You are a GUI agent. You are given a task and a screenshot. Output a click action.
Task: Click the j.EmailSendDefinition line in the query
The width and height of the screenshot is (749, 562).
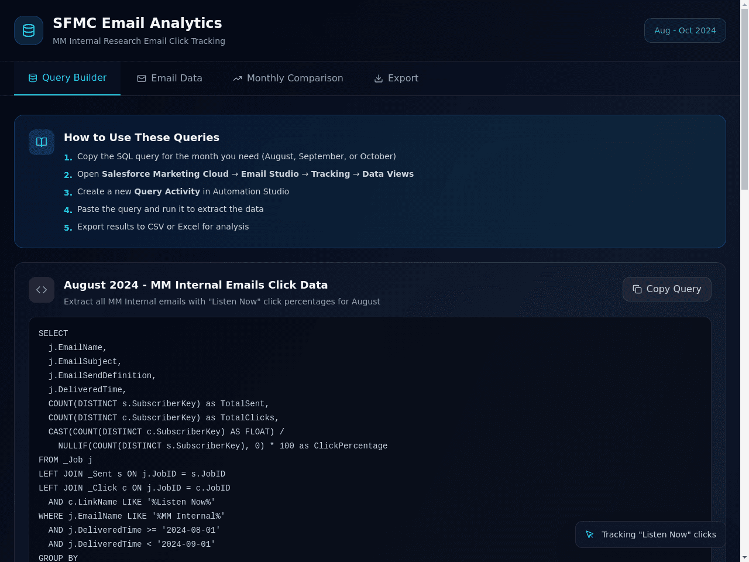pos(102,376)
